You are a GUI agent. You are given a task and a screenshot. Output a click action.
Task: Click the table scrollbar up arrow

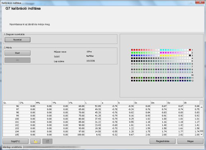coord(202,107)
